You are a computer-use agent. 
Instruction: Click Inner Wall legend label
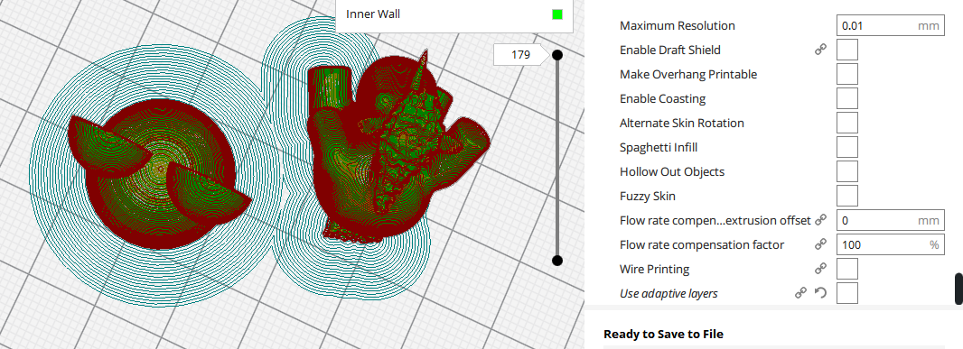[373, 14]
